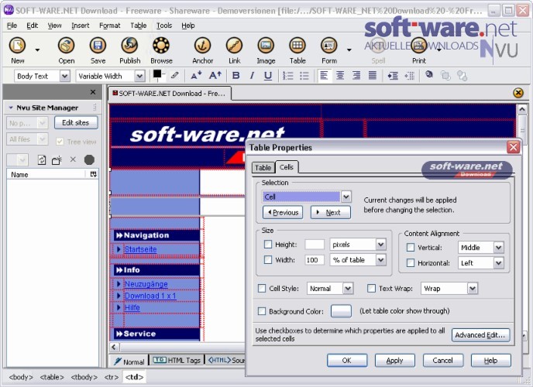This screenshot has width=533, height=387.
Task: Enable the Vertical alignment checkbox
Action: coord(411,247)
